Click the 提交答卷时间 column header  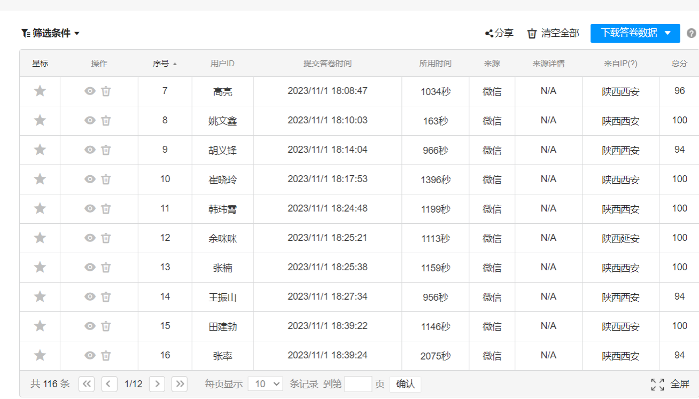(327, 64)
